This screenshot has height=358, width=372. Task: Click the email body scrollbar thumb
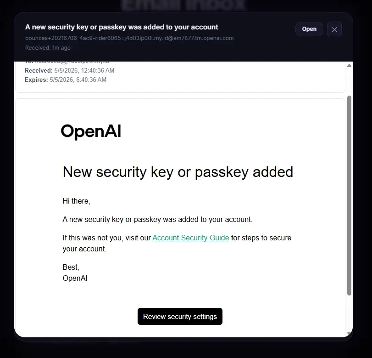click(x=349, y=195)
